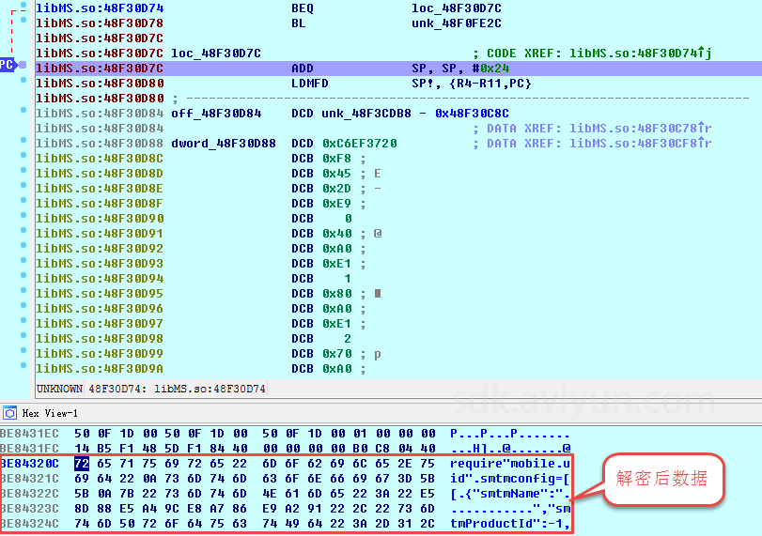
Task: Click the 0x48F30C8C constant
Action: (x=472, y=114)
